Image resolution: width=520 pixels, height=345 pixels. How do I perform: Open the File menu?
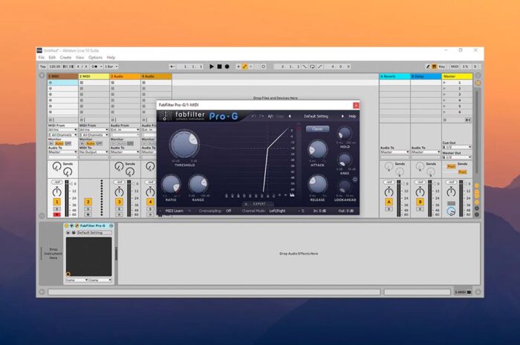[x=41, y=57]
